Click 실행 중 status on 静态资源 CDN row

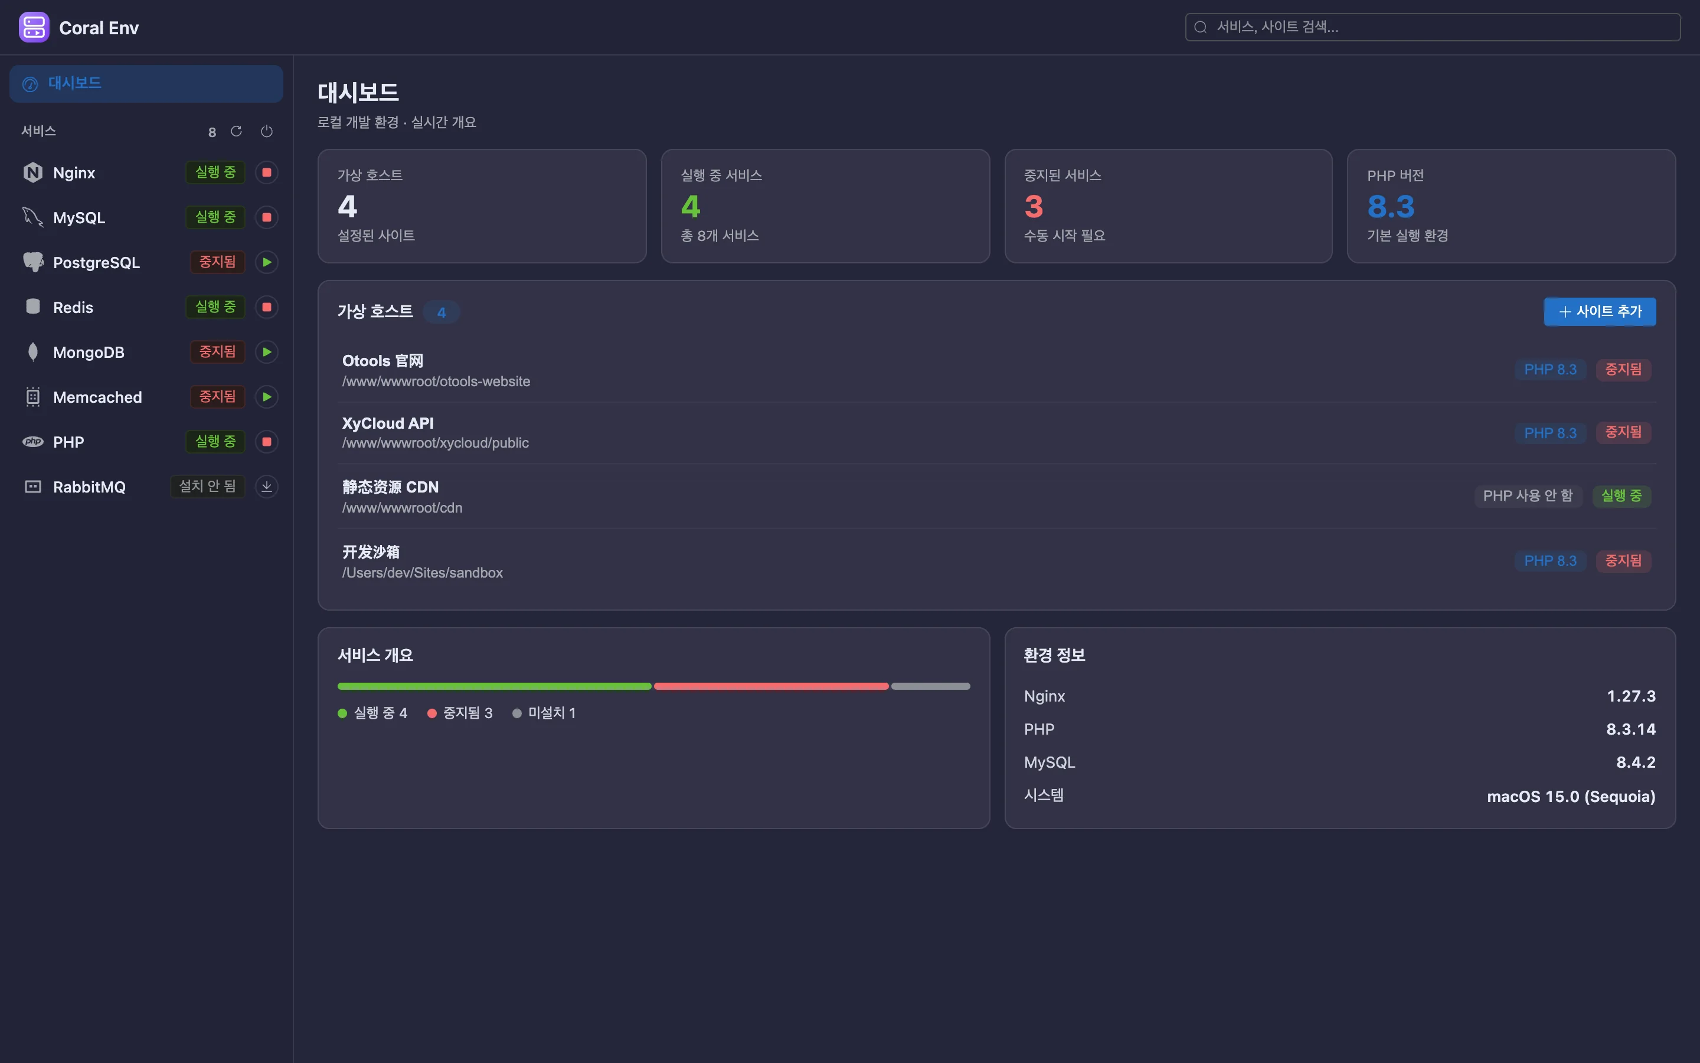(1621, 495)
